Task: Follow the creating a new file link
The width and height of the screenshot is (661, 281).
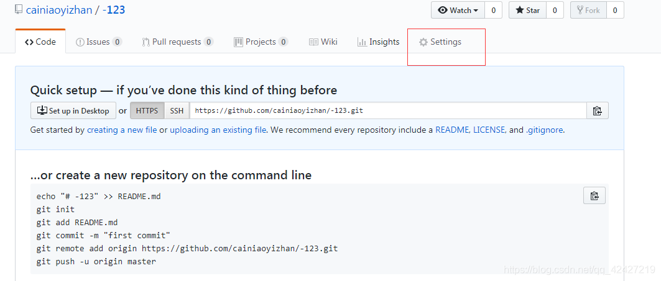Action: click(122, 130)
